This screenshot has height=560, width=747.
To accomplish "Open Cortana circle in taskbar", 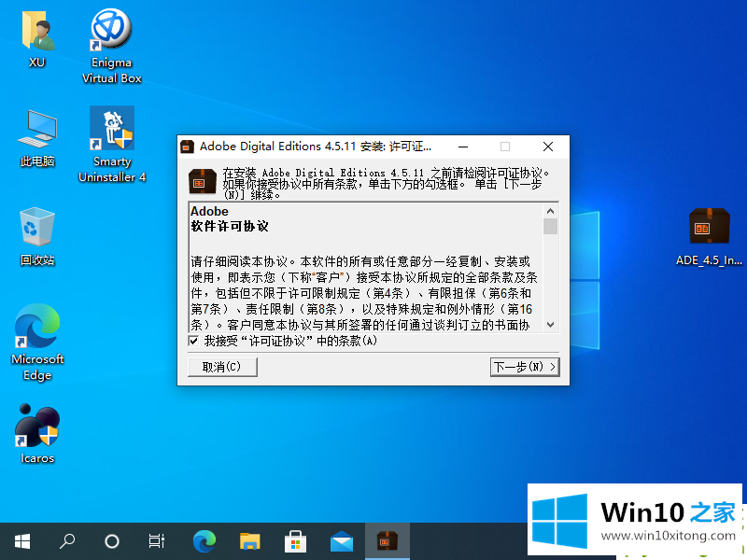I will (x=112, y=541).
